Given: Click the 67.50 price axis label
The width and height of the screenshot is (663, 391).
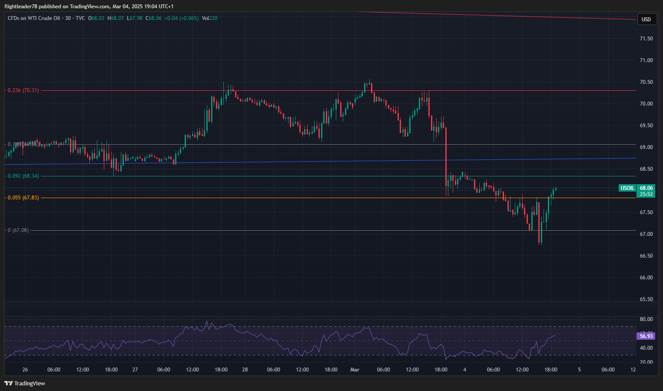Looking at the screenshot, I should (646, 212).
